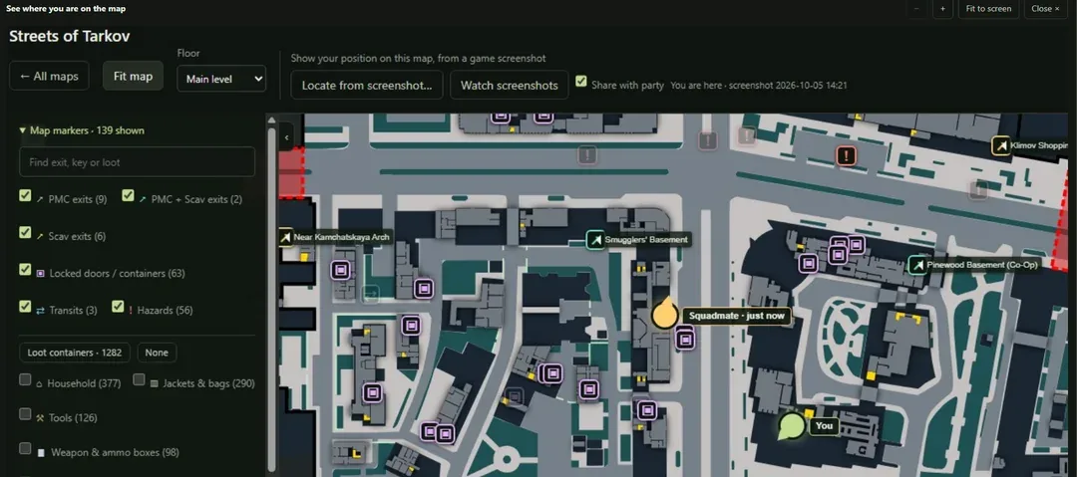The width and height of the screenshot is (1077, 477).
Task: Click leftmost grey hazard marker on top street
Action: 586,155
